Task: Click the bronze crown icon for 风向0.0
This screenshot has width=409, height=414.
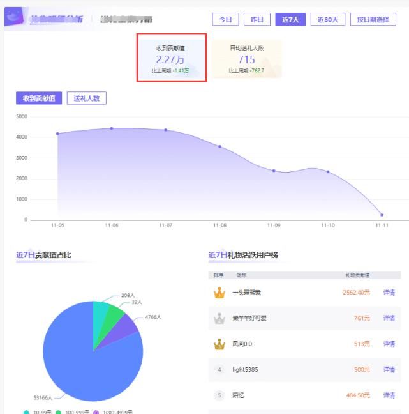Action: point(219,344)
